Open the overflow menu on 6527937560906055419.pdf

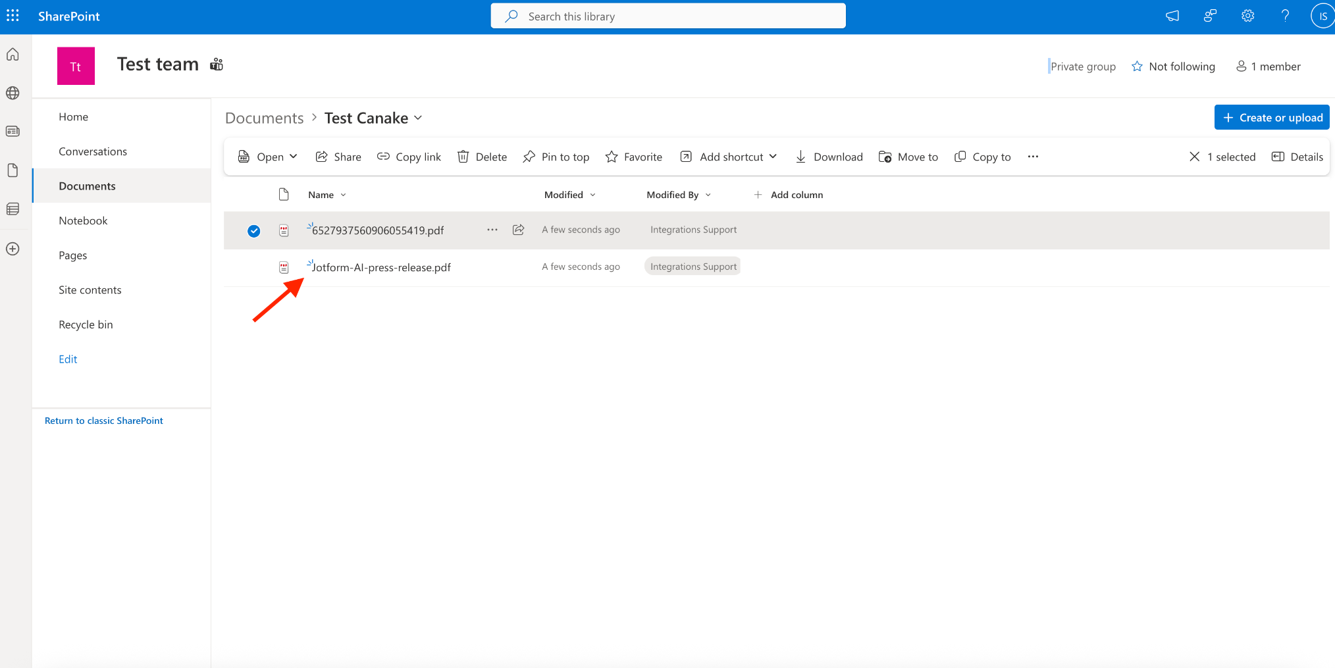pos(492,230)
